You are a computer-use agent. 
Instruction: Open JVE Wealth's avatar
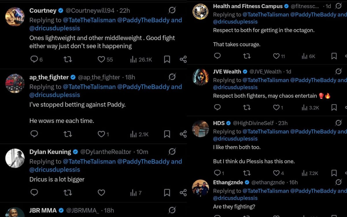[201, 77]
